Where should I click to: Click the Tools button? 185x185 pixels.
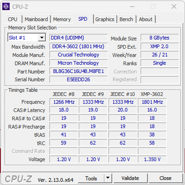pyautogui.click(x=91, y=178)
